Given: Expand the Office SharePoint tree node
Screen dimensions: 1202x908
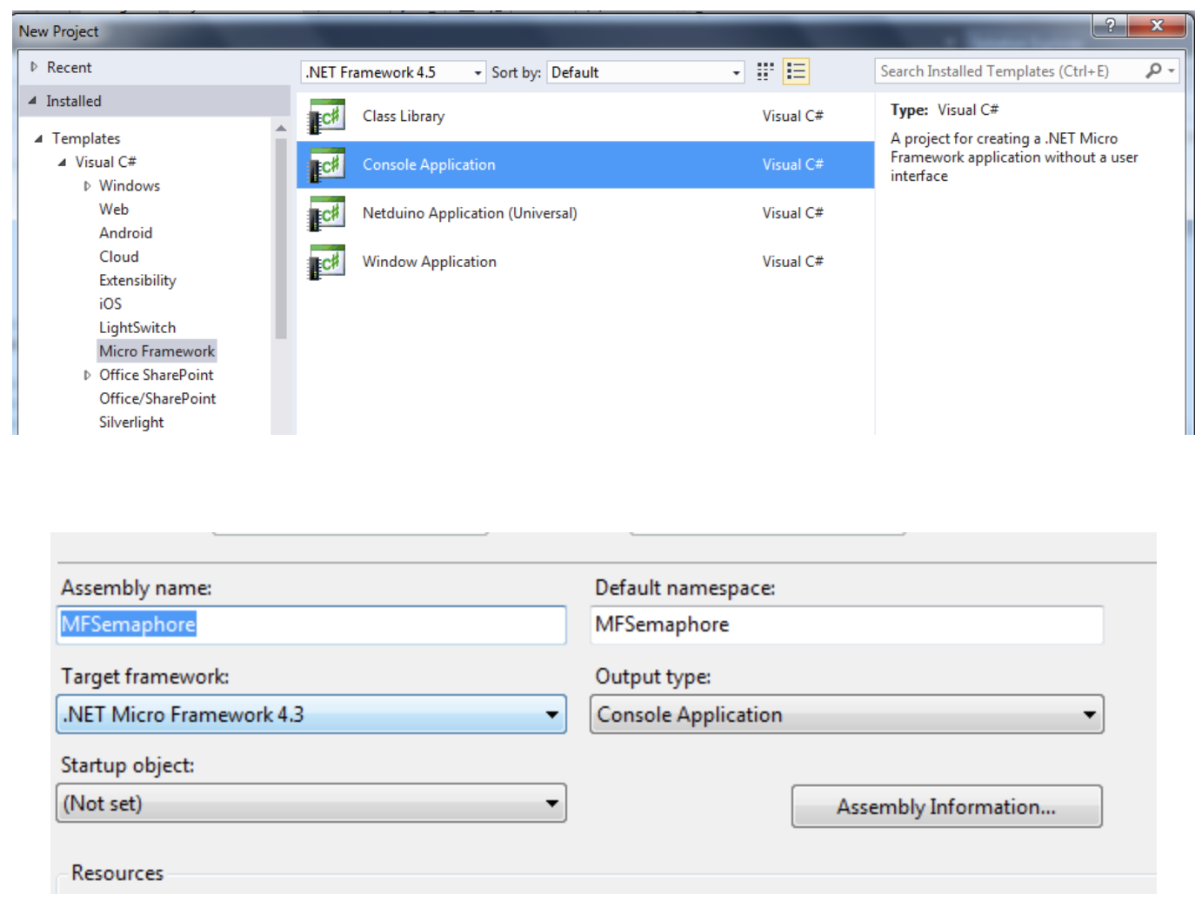Looking at the screenshot, I should 87,376.
